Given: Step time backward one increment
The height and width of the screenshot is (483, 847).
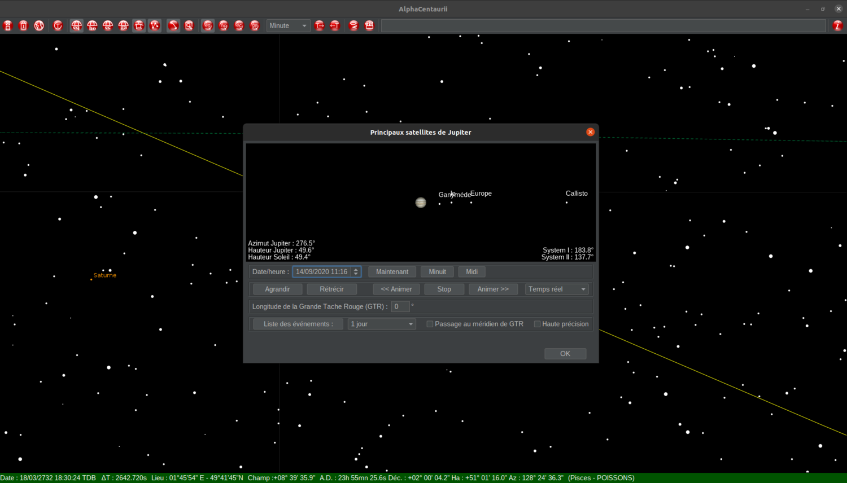Looking at the screenshot, I should pyautogui.click(x=335, y=25).
